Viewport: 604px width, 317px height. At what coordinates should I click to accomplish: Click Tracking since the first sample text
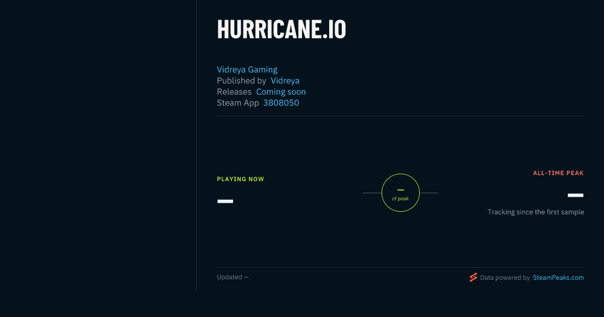click(536, 212)
